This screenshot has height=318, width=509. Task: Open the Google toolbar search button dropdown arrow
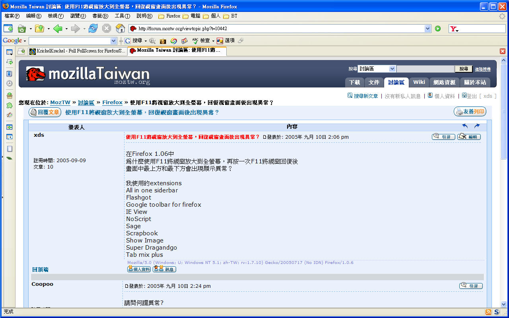[x=146, y=41]
